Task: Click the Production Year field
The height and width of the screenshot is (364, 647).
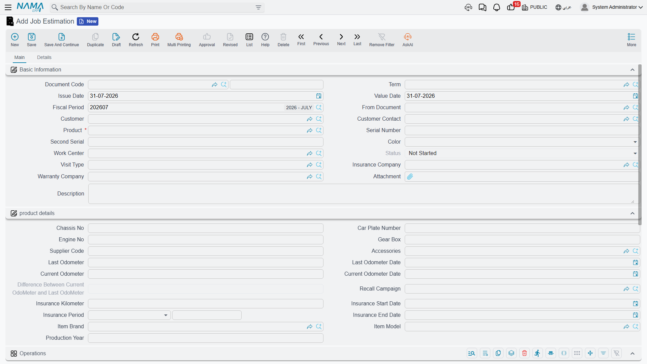Action: (206, 338)
